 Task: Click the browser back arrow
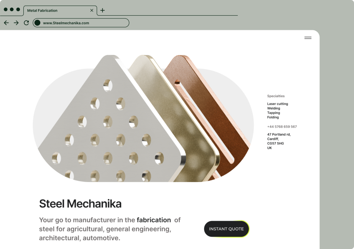6,23
